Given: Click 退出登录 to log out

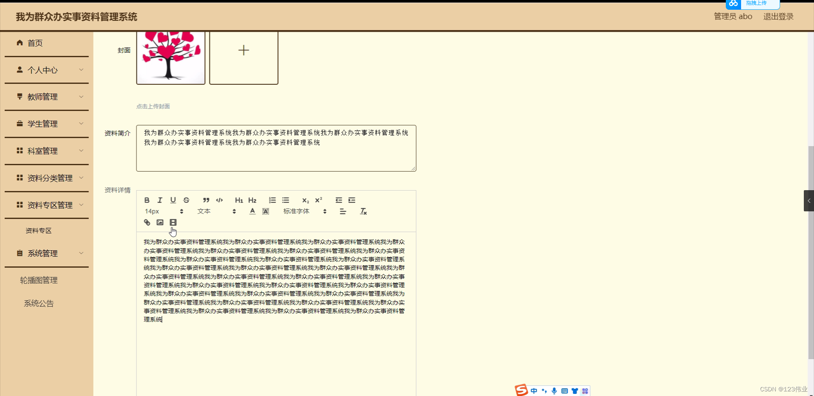Looking at the screenshot, I should pos(778,16).
